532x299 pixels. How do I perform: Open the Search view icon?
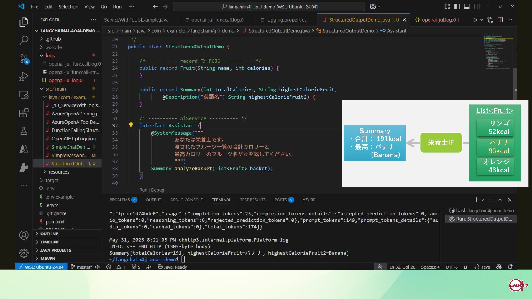point(24,40)
